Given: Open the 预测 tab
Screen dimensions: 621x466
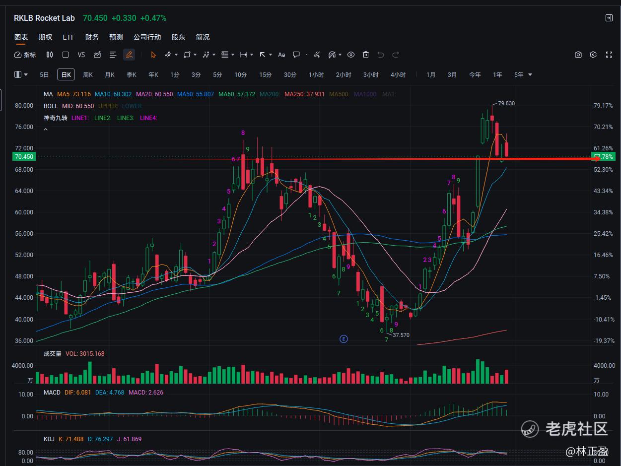Looking at the screenshot, I should (x=116, y=37).
